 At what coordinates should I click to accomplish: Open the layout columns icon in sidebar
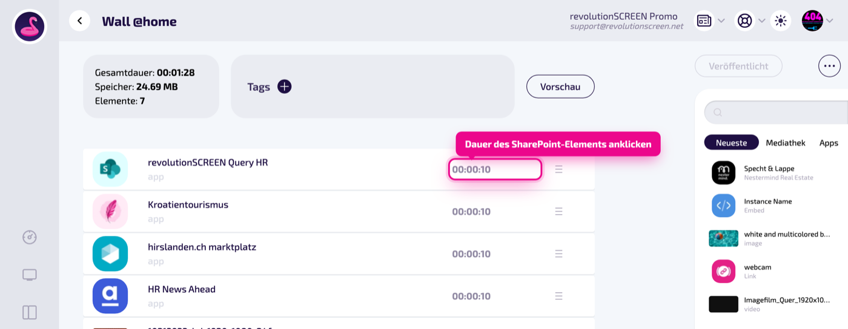click(x=30, y=313)
